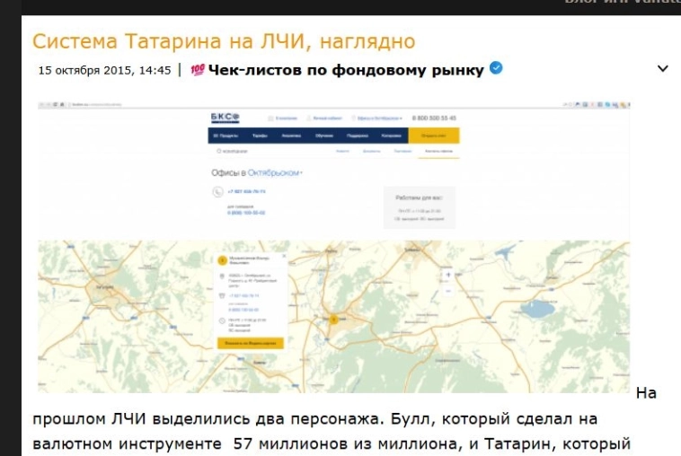Select the 'Тарифы' navigation menu item
The image size is (681, 456).
click(x=260, y=136)
